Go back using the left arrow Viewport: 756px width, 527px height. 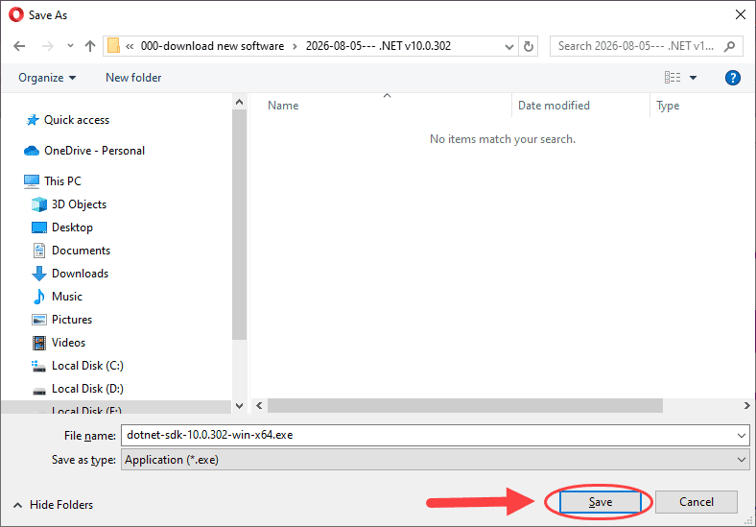click(x=19, y=46)
